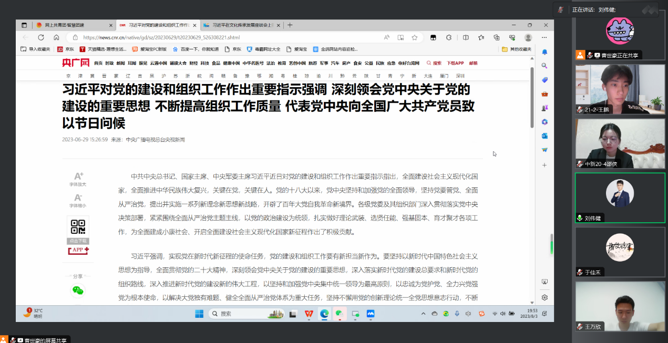Click the 下载APP link in site header
Viewport: 668px width, 343px height.
[x=455, y=63]
